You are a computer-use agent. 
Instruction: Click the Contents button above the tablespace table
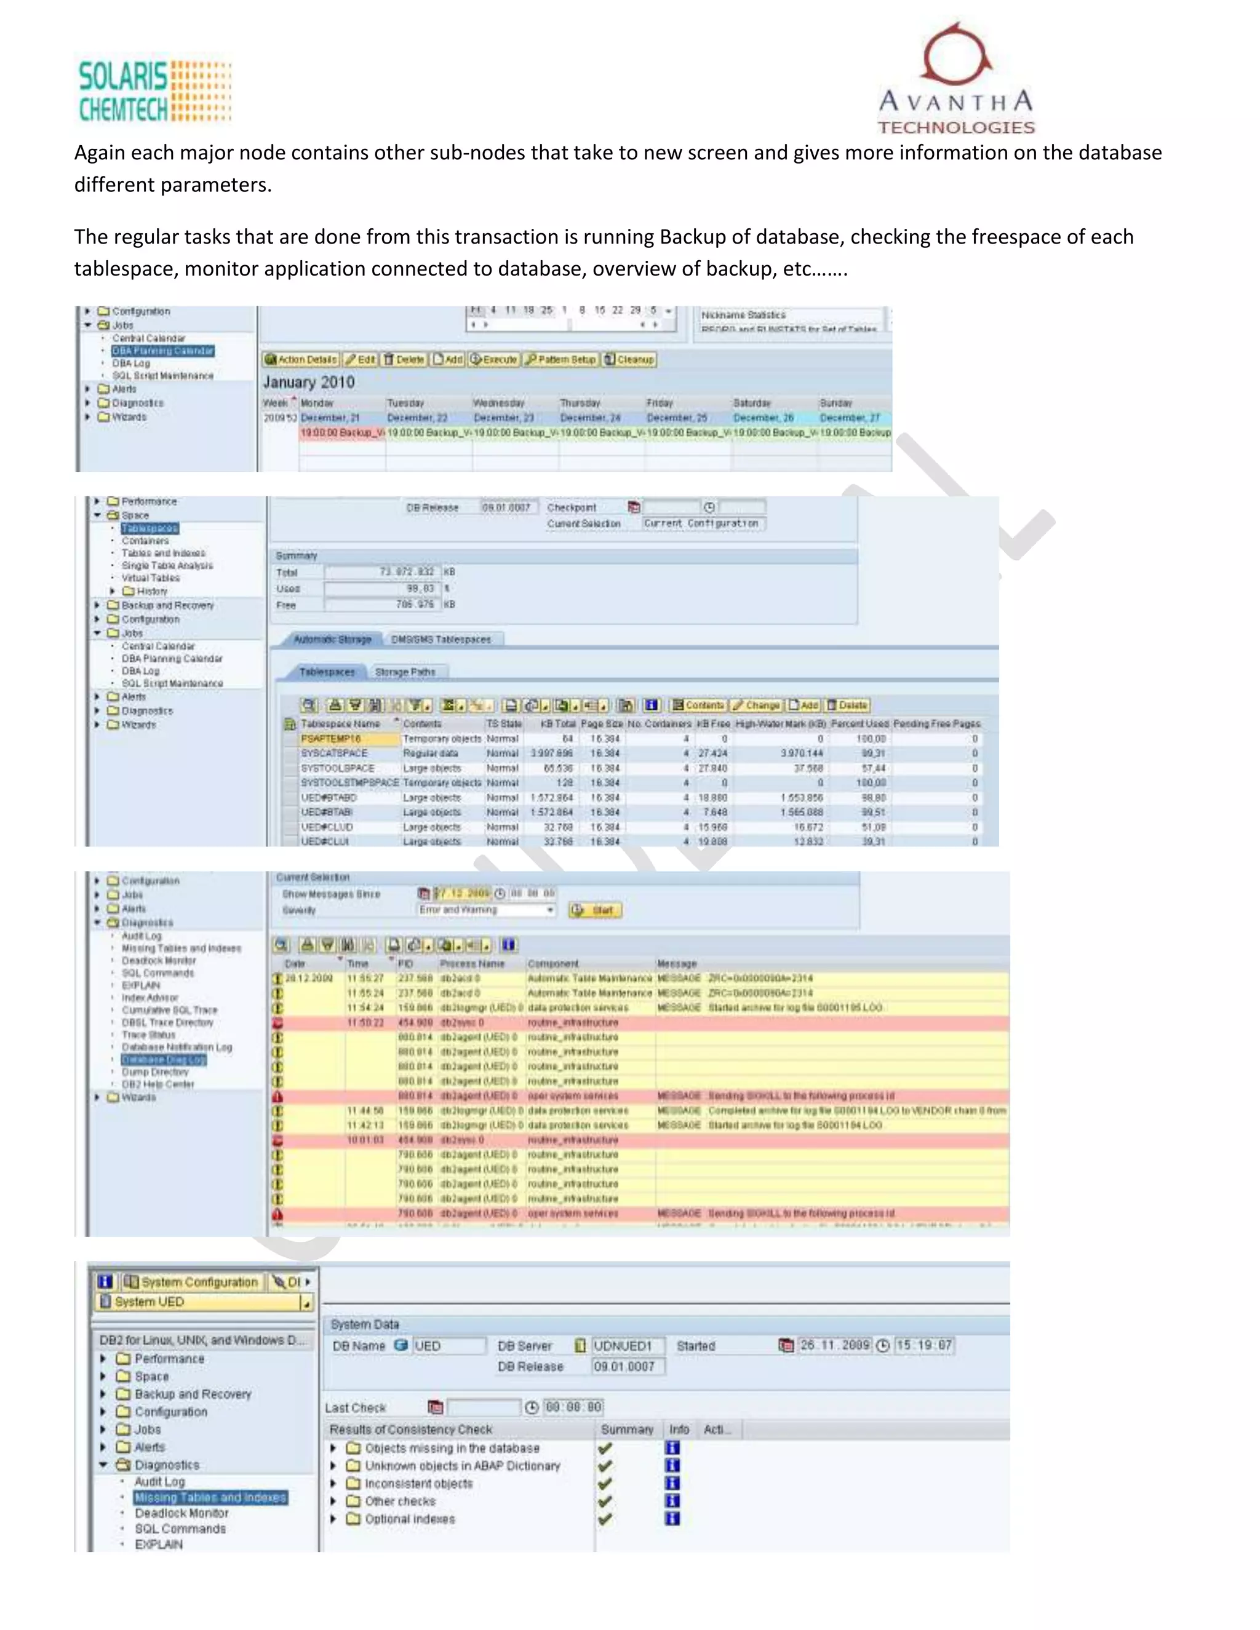tap(699, 706)
